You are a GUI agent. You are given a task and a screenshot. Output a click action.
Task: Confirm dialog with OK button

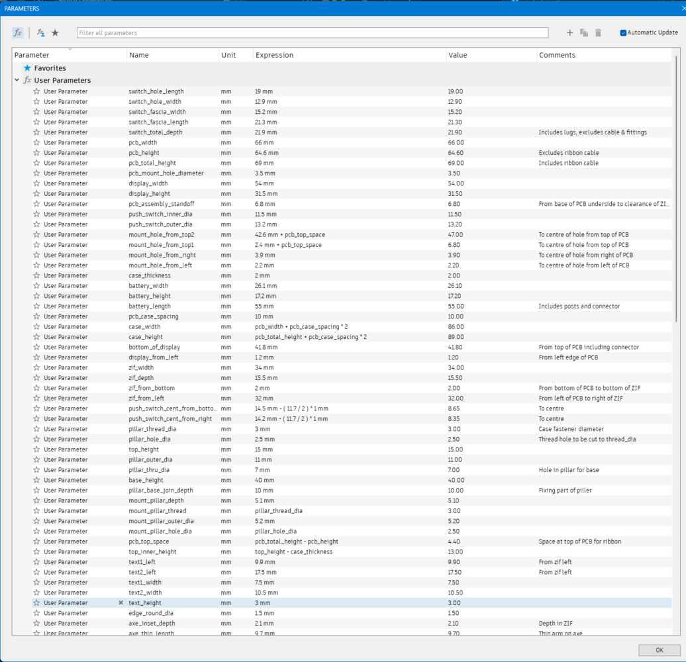click(x=660, y=650)
